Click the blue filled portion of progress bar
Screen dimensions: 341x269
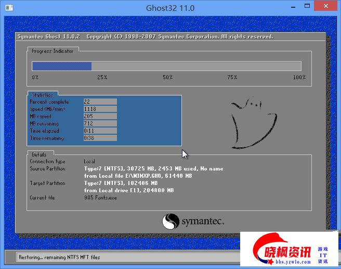(61, 66)
